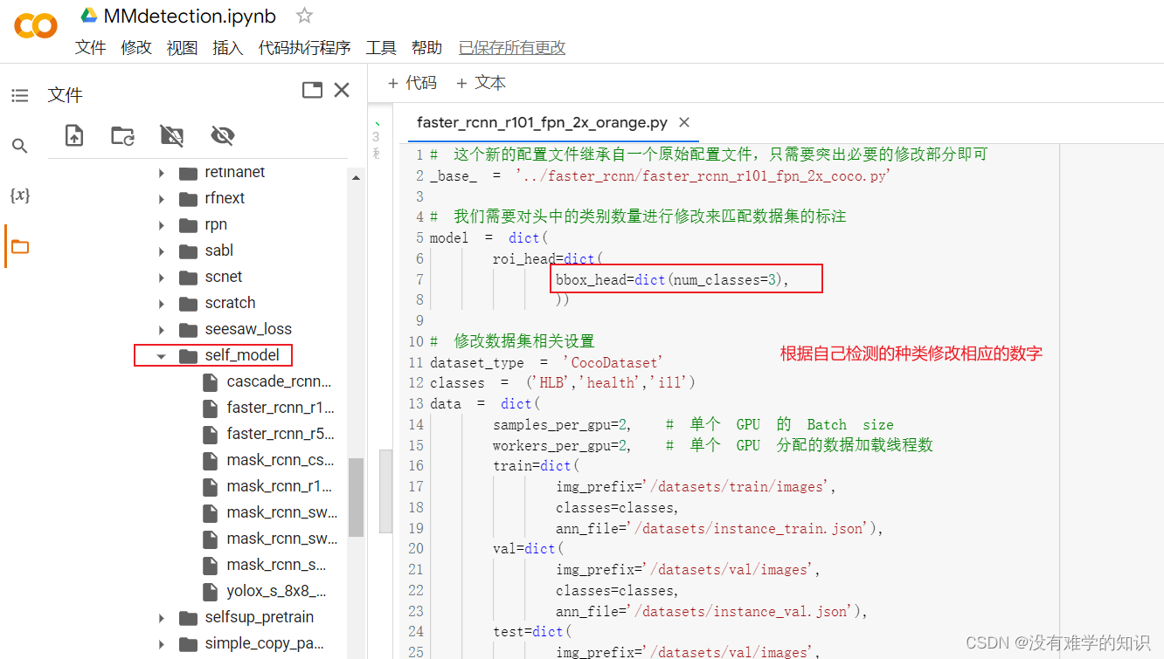
Task: Expand the simple_copy_pa... folder
Action: (x=162, y=644)
